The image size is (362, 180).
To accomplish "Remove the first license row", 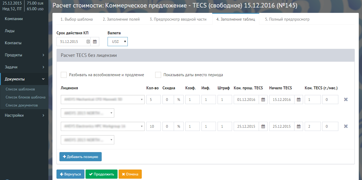I will [x=346, y=100].
